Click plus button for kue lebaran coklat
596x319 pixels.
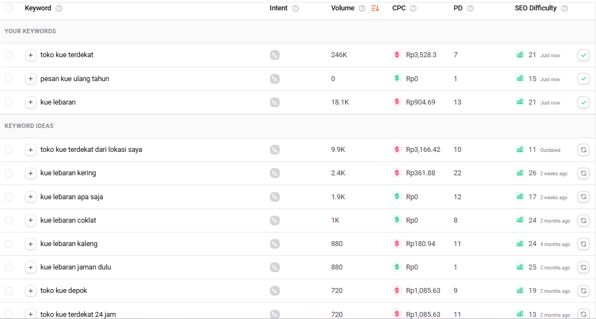(x=31, y=220)
